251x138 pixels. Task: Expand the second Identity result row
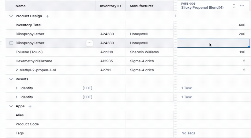click(x=17, y=97)
